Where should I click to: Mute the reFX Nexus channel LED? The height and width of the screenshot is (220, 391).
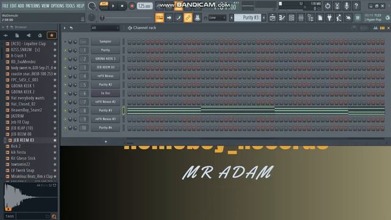click(x=65, y=76)
